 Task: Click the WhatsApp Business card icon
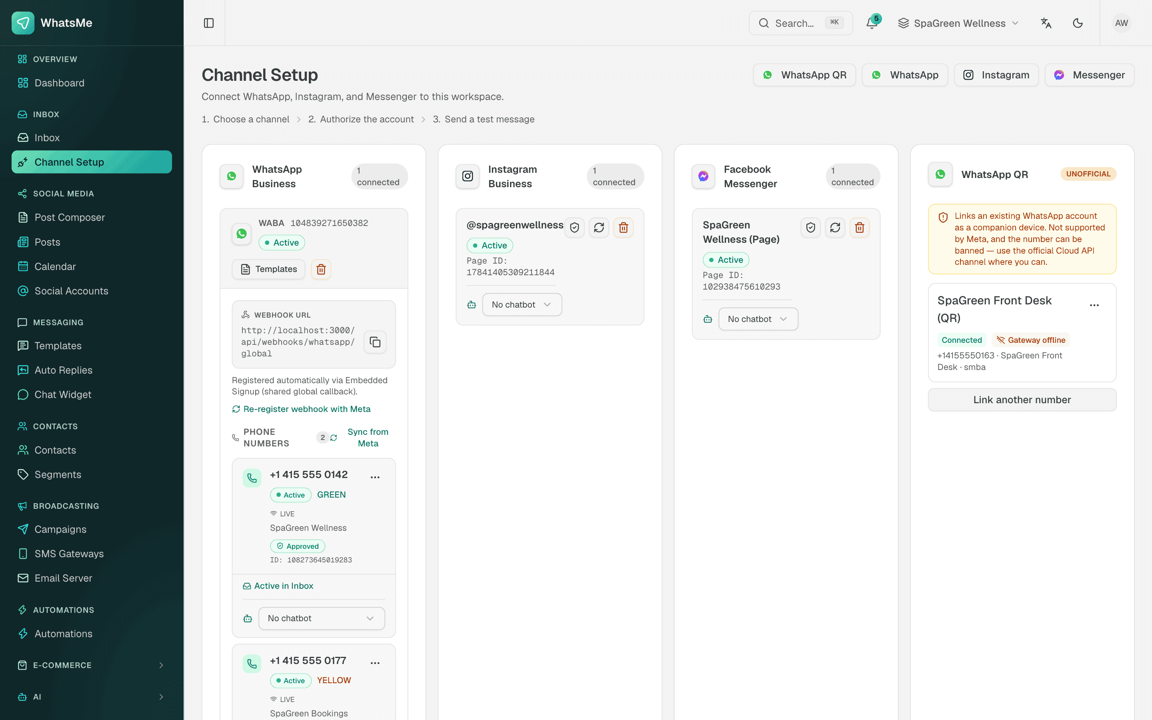pyautogui.click(x=231, y=176)
